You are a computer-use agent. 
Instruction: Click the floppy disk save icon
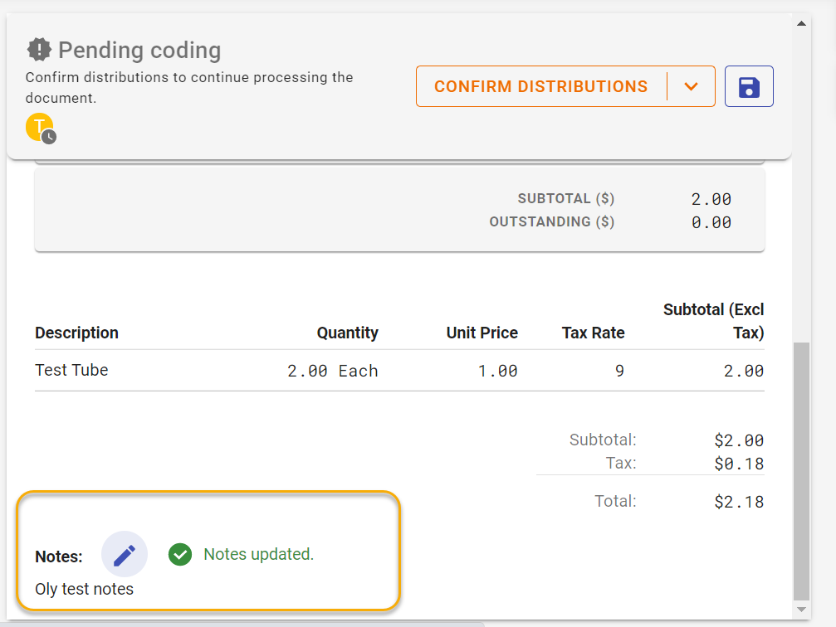click(x=749, y=86)
